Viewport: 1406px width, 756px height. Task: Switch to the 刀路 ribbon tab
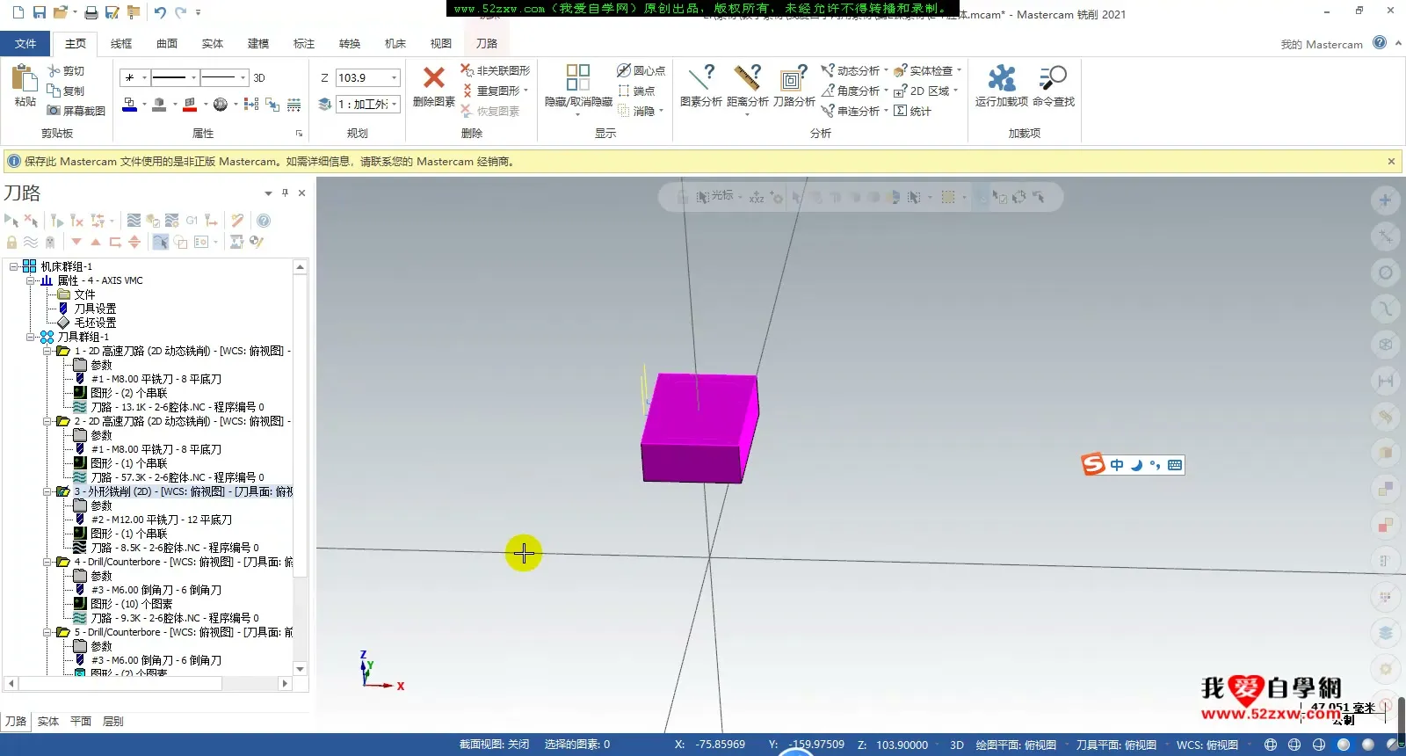coord(486,43)
